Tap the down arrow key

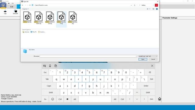[x=137, y=99]
